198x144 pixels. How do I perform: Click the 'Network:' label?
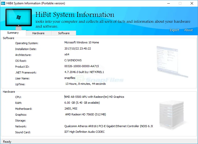click(21, 126)
